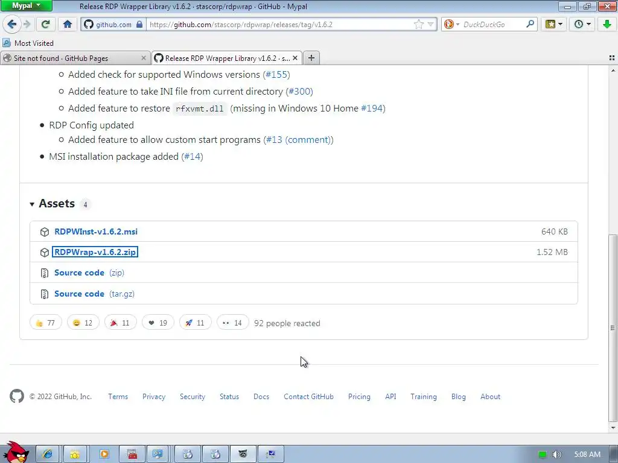Open the Status footer link
The image size is (618, 463).
229,397
